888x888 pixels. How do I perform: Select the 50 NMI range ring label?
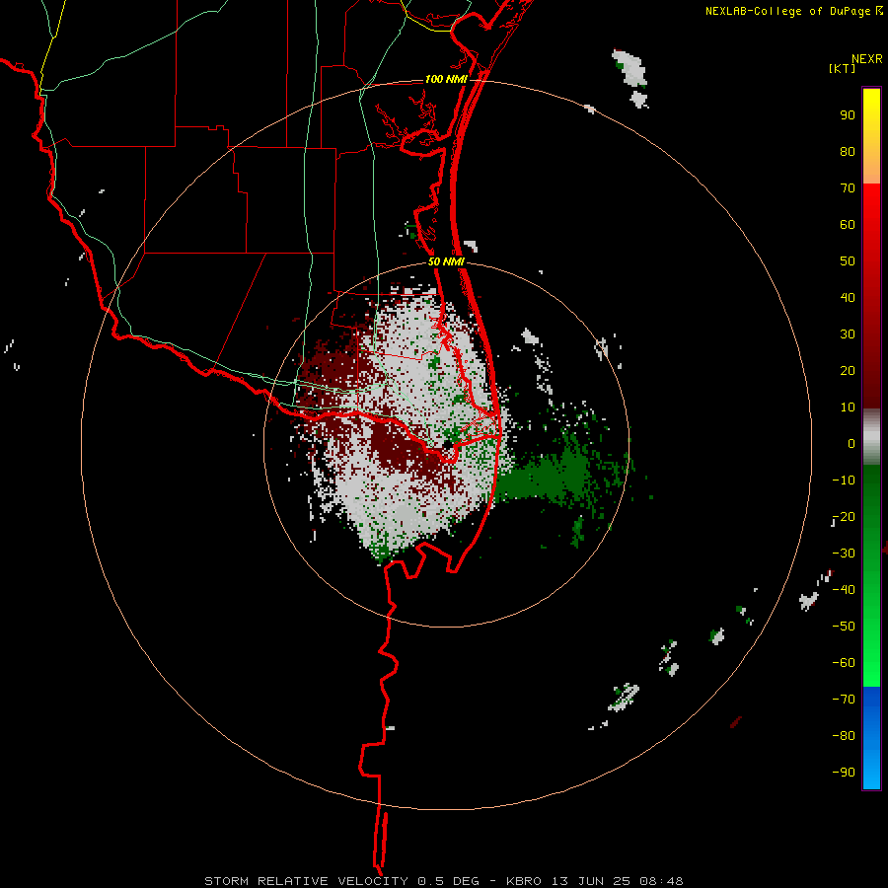pos(446,261)
